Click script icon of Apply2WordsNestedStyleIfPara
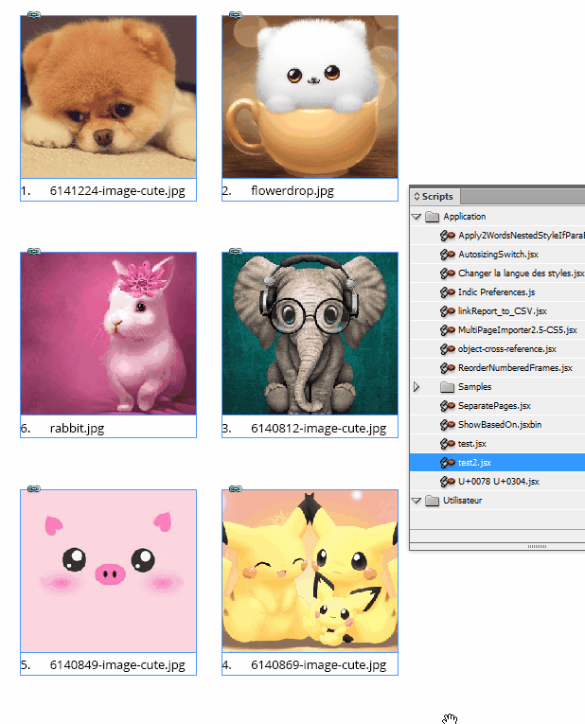This screenshot has height=724, width=585. [x=448, y=236]
